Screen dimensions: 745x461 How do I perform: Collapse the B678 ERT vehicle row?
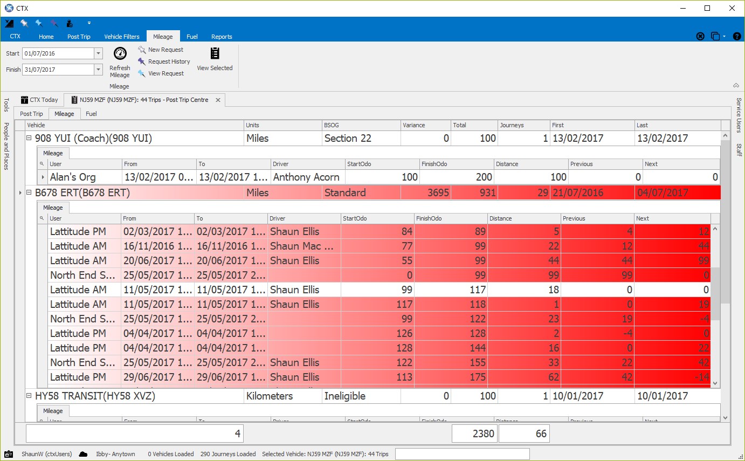(30, 192)
